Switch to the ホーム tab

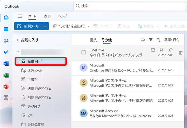pyautogui.click(x=32, y=16)
